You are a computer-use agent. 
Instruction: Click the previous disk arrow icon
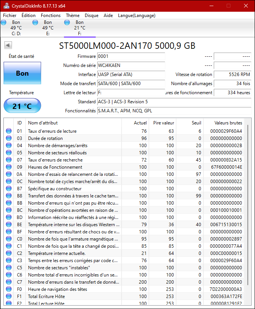[8, 45]
